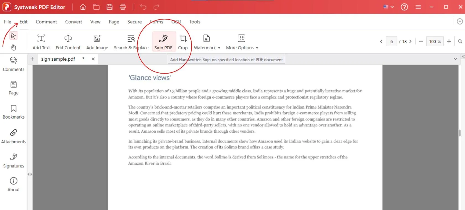
Task: Activate the arrow selection cursor tool
Action: click(13, 36)
